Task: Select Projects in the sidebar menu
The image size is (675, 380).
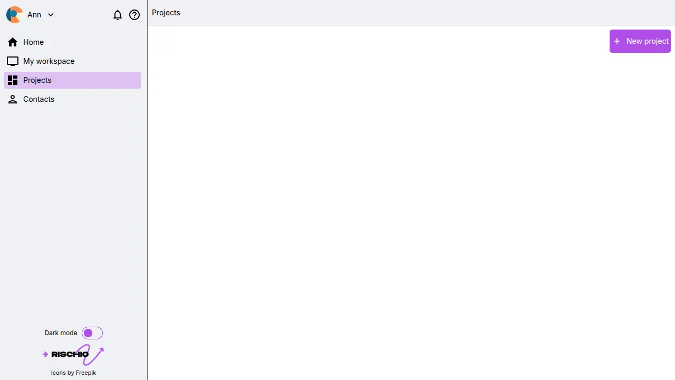Action: pyautogui.click(x=37, y=80)
